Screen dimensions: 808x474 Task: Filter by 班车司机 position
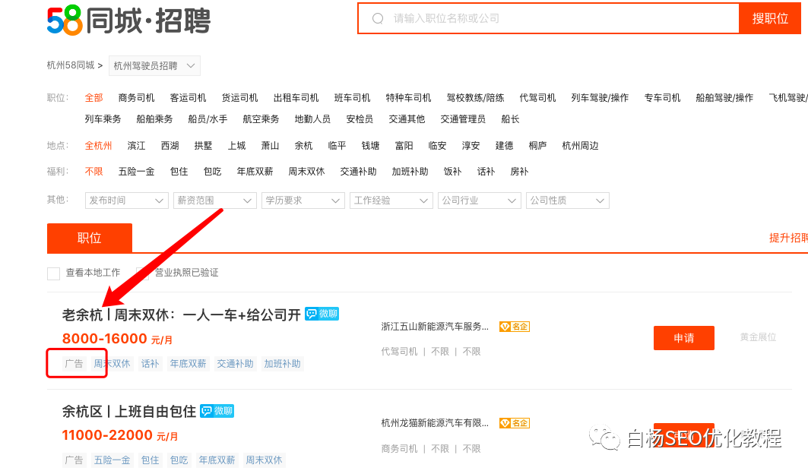353,98
